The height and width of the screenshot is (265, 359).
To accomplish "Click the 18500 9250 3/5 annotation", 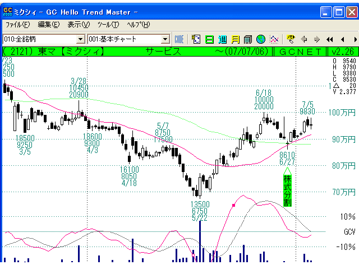I will 25,145.
